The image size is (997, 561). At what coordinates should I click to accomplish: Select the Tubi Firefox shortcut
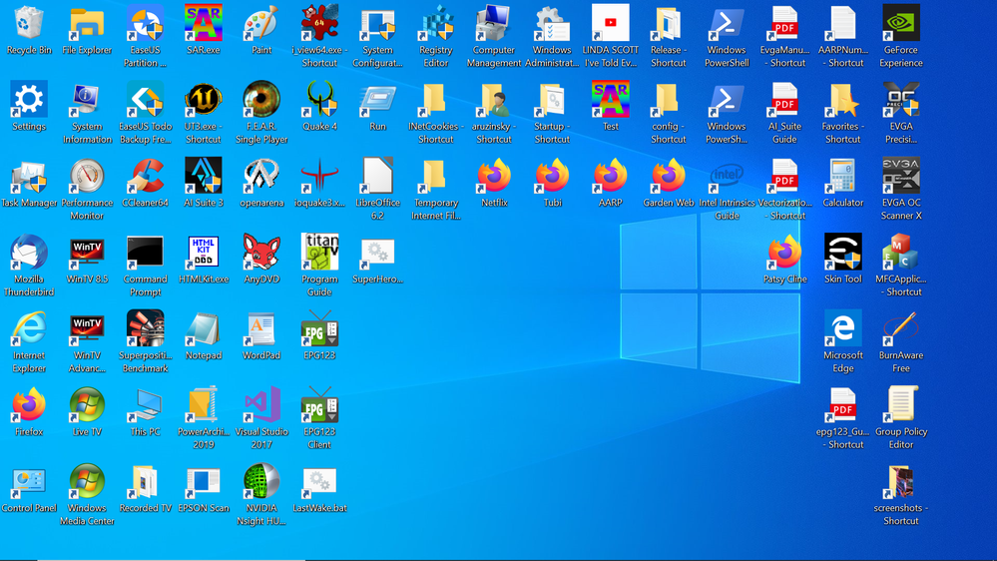(552, 176)
